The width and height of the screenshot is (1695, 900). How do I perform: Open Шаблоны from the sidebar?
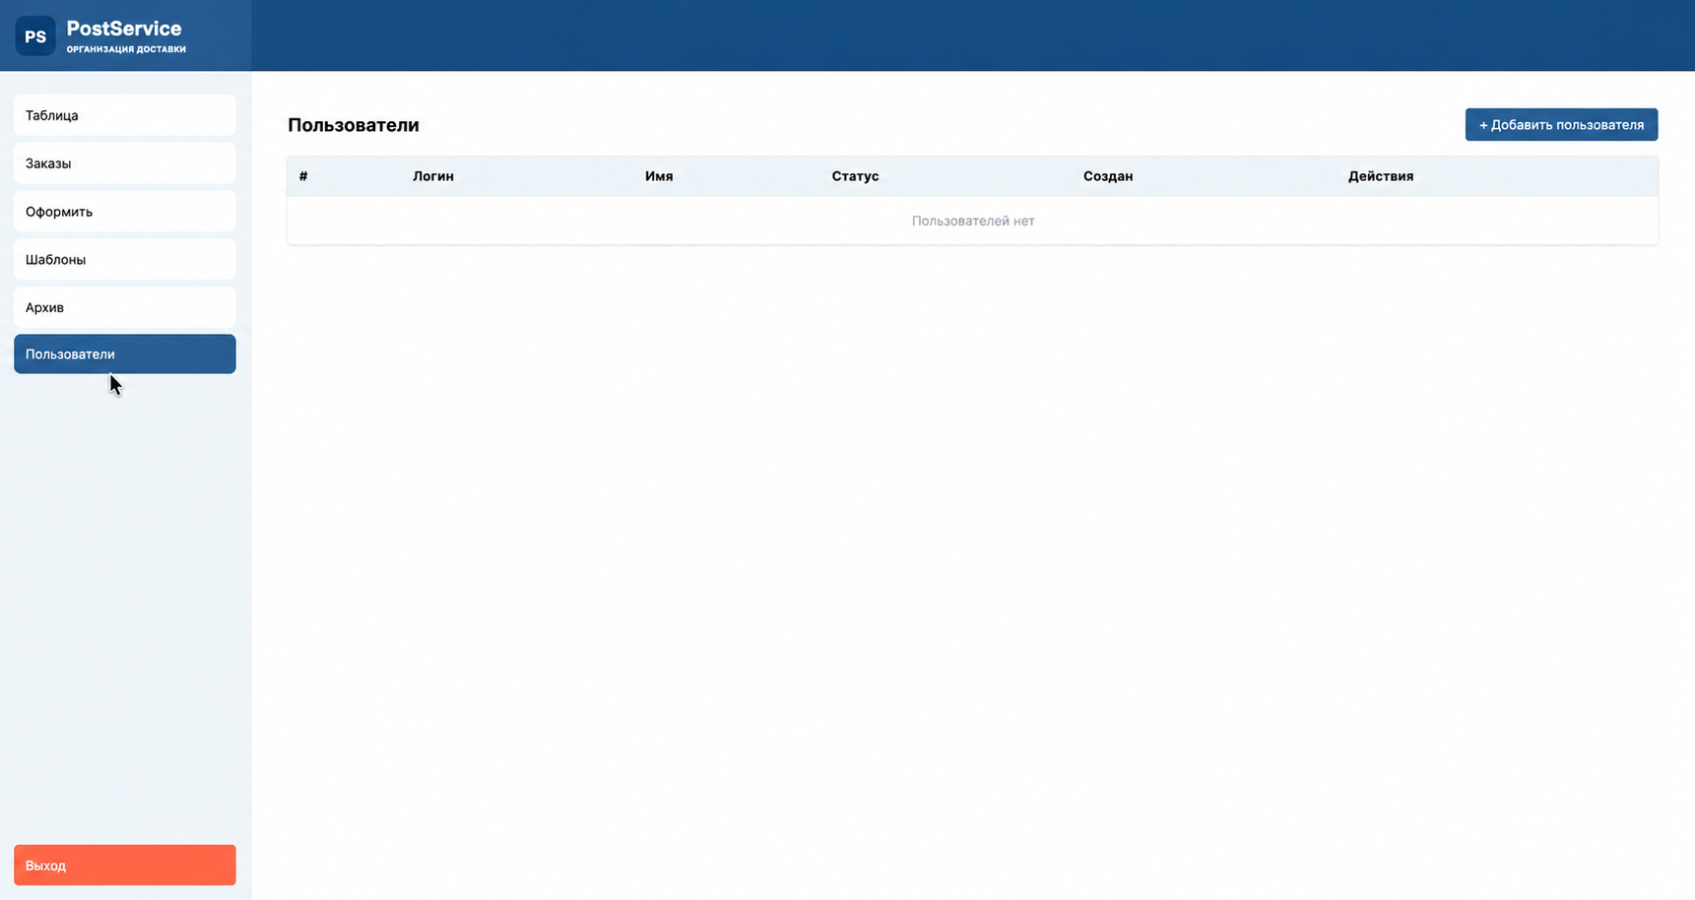[x=125, y=260]
